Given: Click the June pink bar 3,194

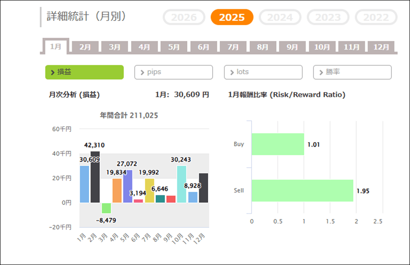Looking at the screenshot, I should (x=138, y=201).
